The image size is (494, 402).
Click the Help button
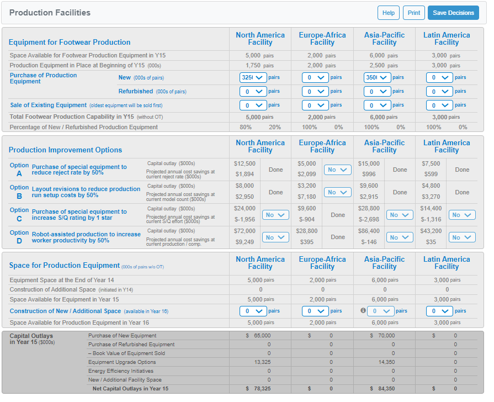[388, 13]
